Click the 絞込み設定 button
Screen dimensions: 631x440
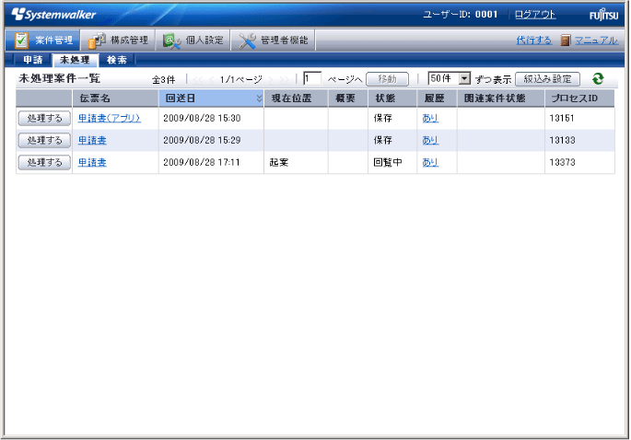coord(547,79)
